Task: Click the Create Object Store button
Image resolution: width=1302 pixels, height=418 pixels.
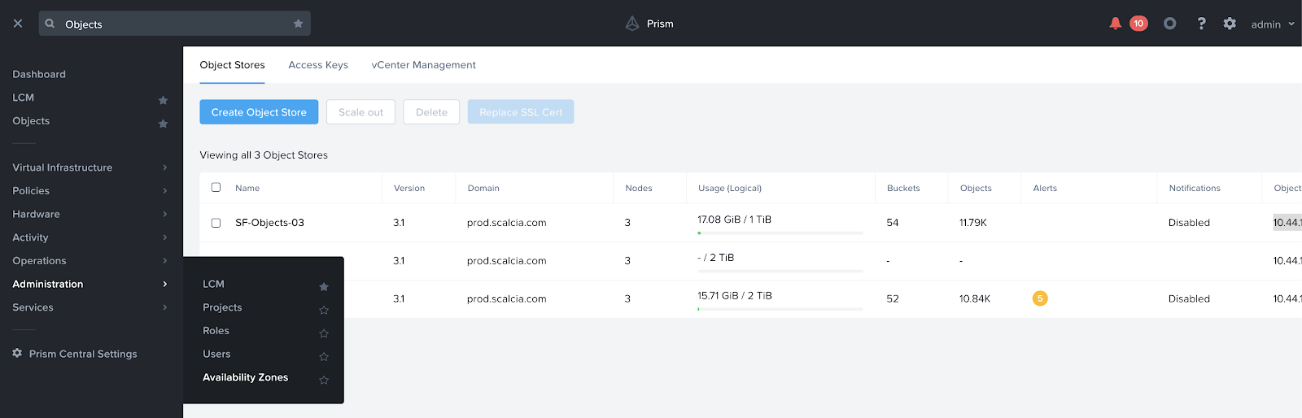Action: (x=259, y=112)
